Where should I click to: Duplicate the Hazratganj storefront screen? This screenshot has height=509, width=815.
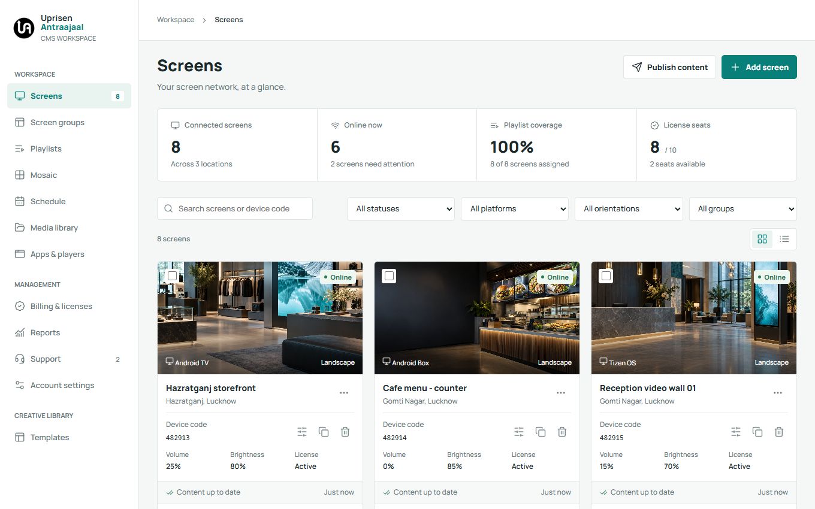324,432
